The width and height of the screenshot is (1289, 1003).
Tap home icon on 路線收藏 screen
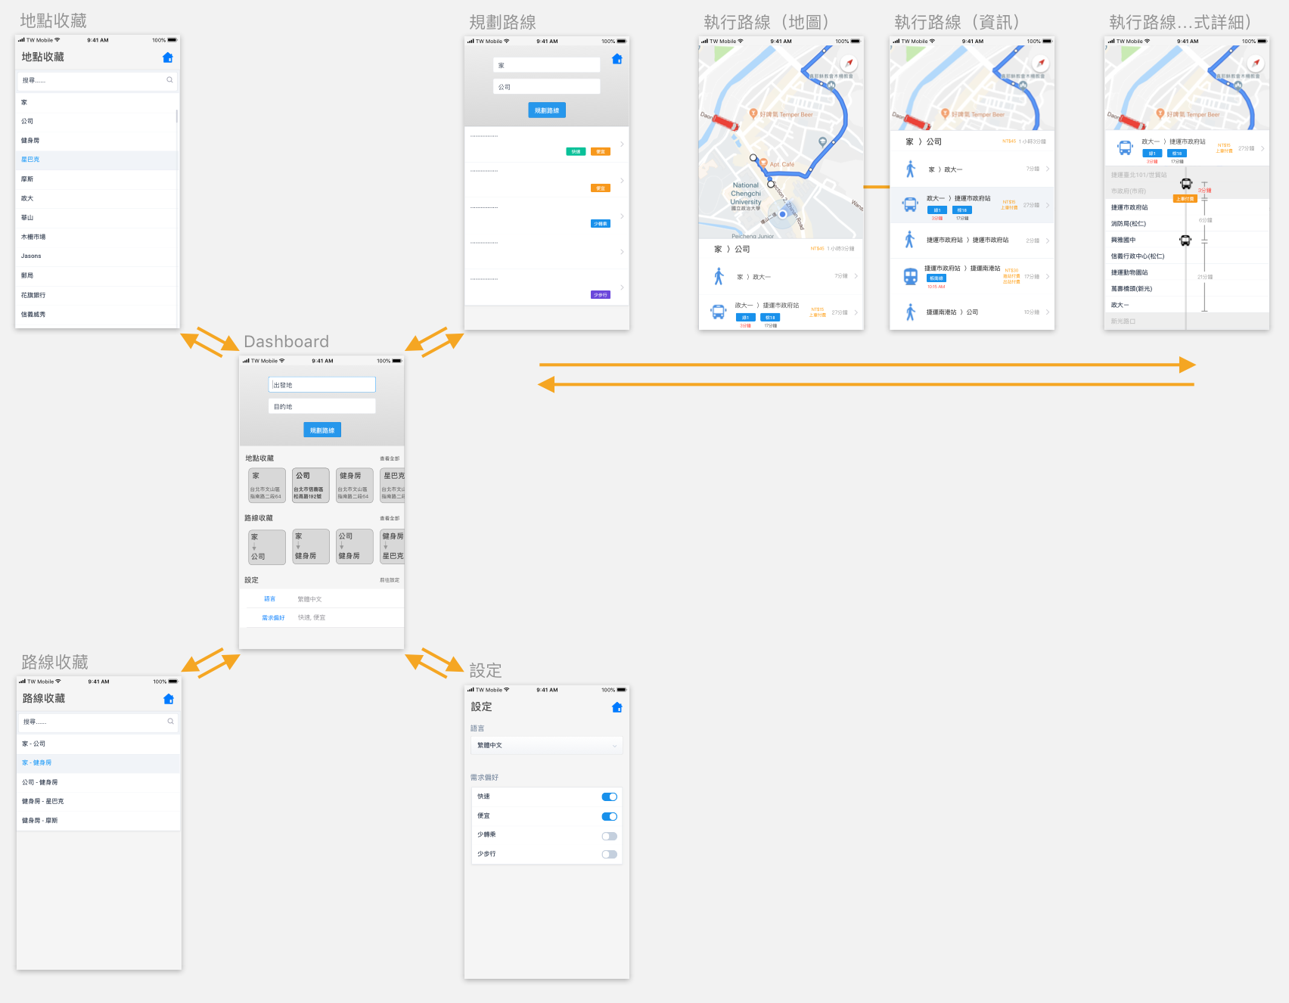point(169,699)
